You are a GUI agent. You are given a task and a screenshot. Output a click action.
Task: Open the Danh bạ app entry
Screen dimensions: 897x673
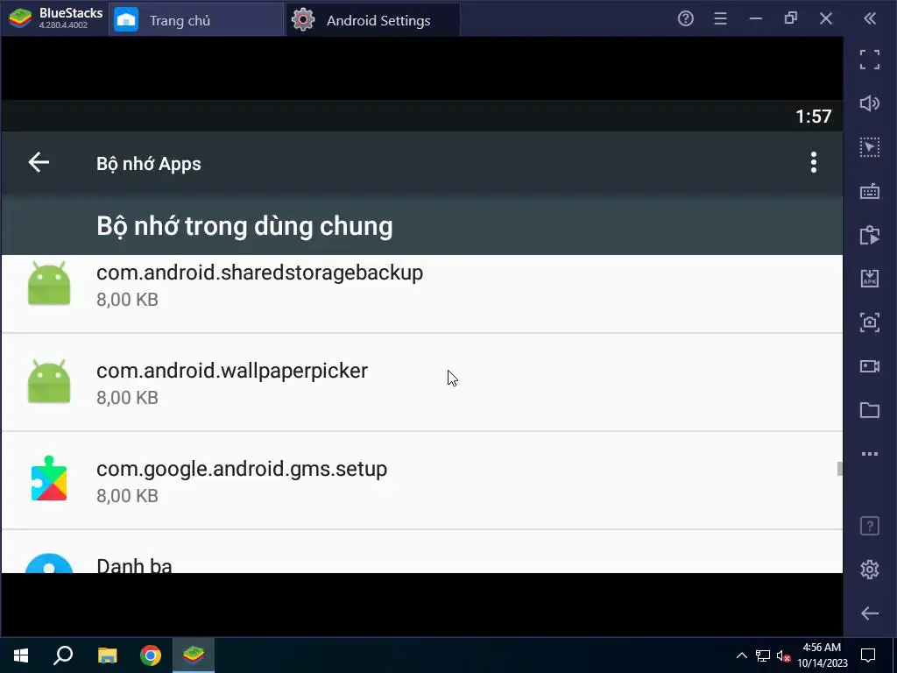click(421, 552)
